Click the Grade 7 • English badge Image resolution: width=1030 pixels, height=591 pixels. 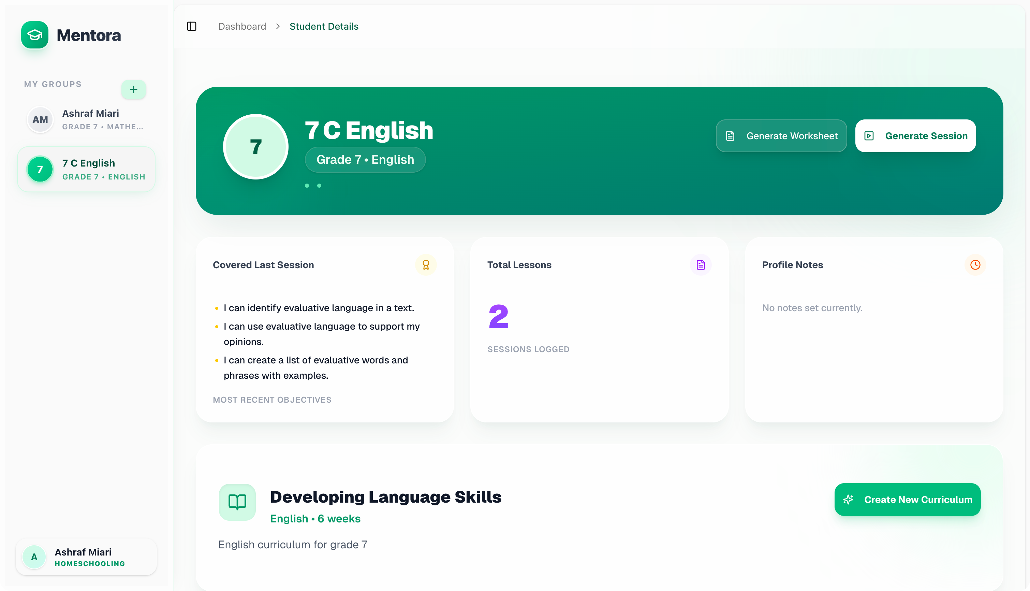tap(365, 159)
